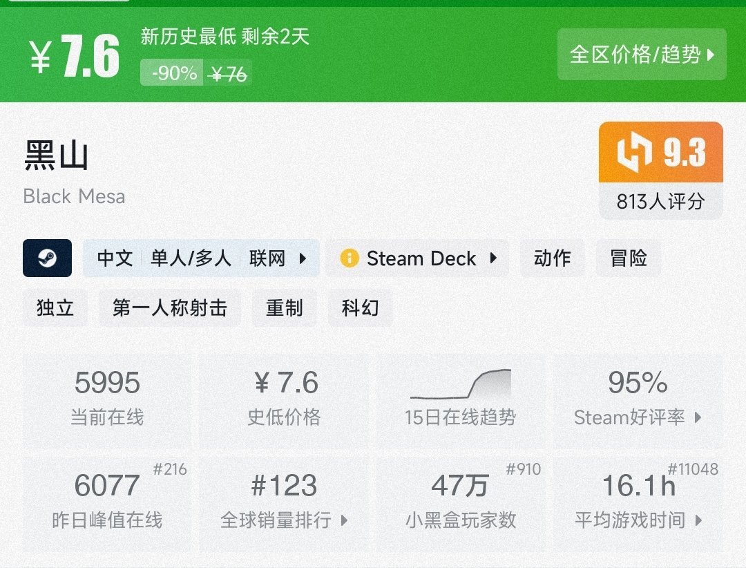Tap the 独立 tag
Image resolution: width=746 pixels, height=568 pixels.
pyautogui.click(x=55, y=307)
